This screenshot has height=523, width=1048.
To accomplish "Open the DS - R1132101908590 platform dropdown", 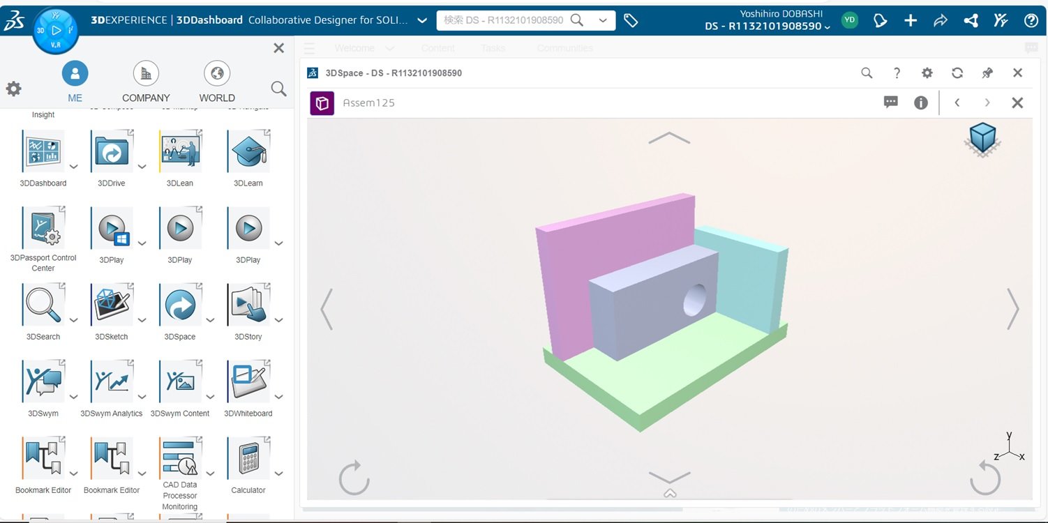I will pyautogui.click(x=768, y=26).
